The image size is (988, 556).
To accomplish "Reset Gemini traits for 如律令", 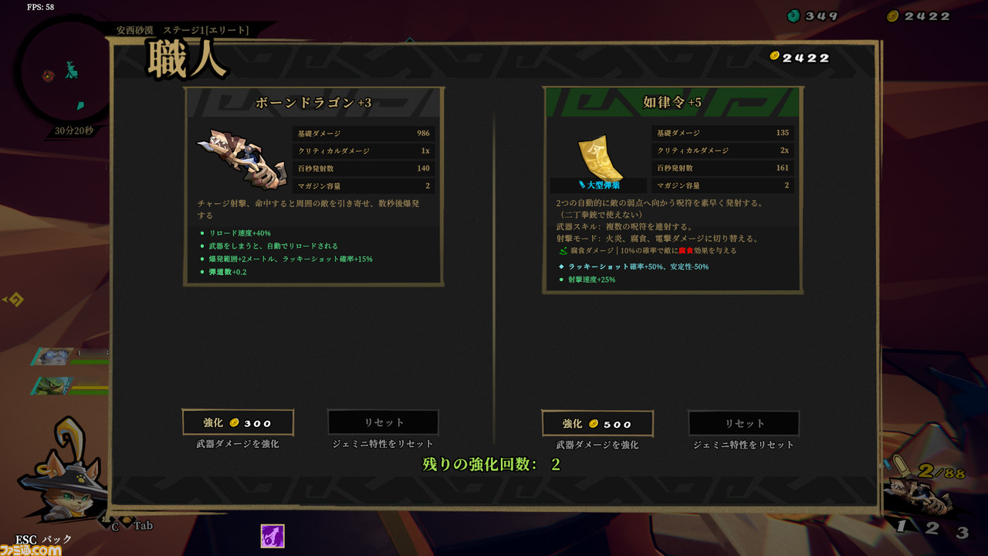I will click(743, 423).
